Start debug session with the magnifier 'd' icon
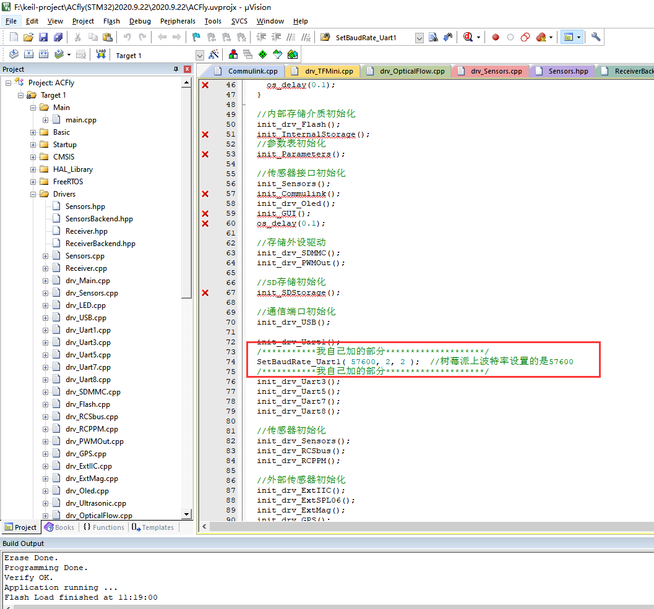The image size is (654, 609). (468, 37)
